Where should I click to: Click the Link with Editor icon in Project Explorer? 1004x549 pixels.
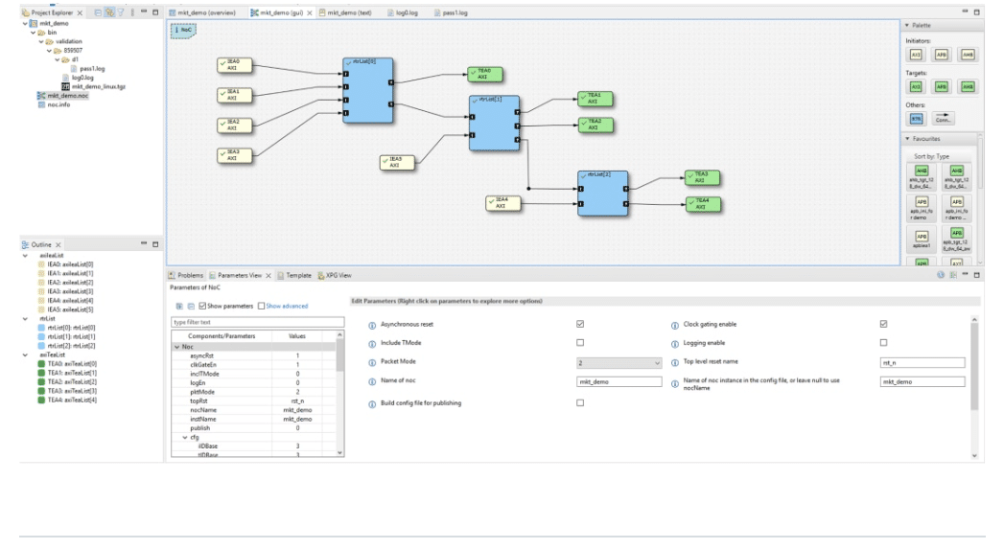point(109,11)
